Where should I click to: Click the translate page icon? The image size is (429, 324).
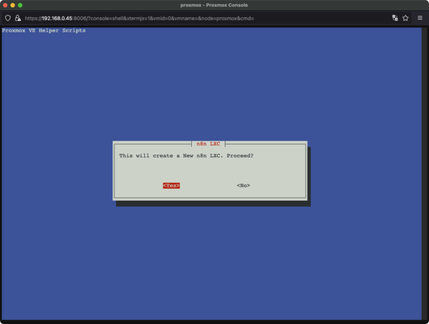point(395,18)
